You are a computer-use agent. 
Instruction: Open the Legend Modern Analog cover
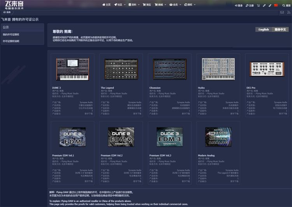218,137
